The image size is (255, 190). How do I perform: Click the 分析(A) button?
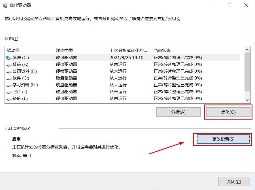pos(178,112)
